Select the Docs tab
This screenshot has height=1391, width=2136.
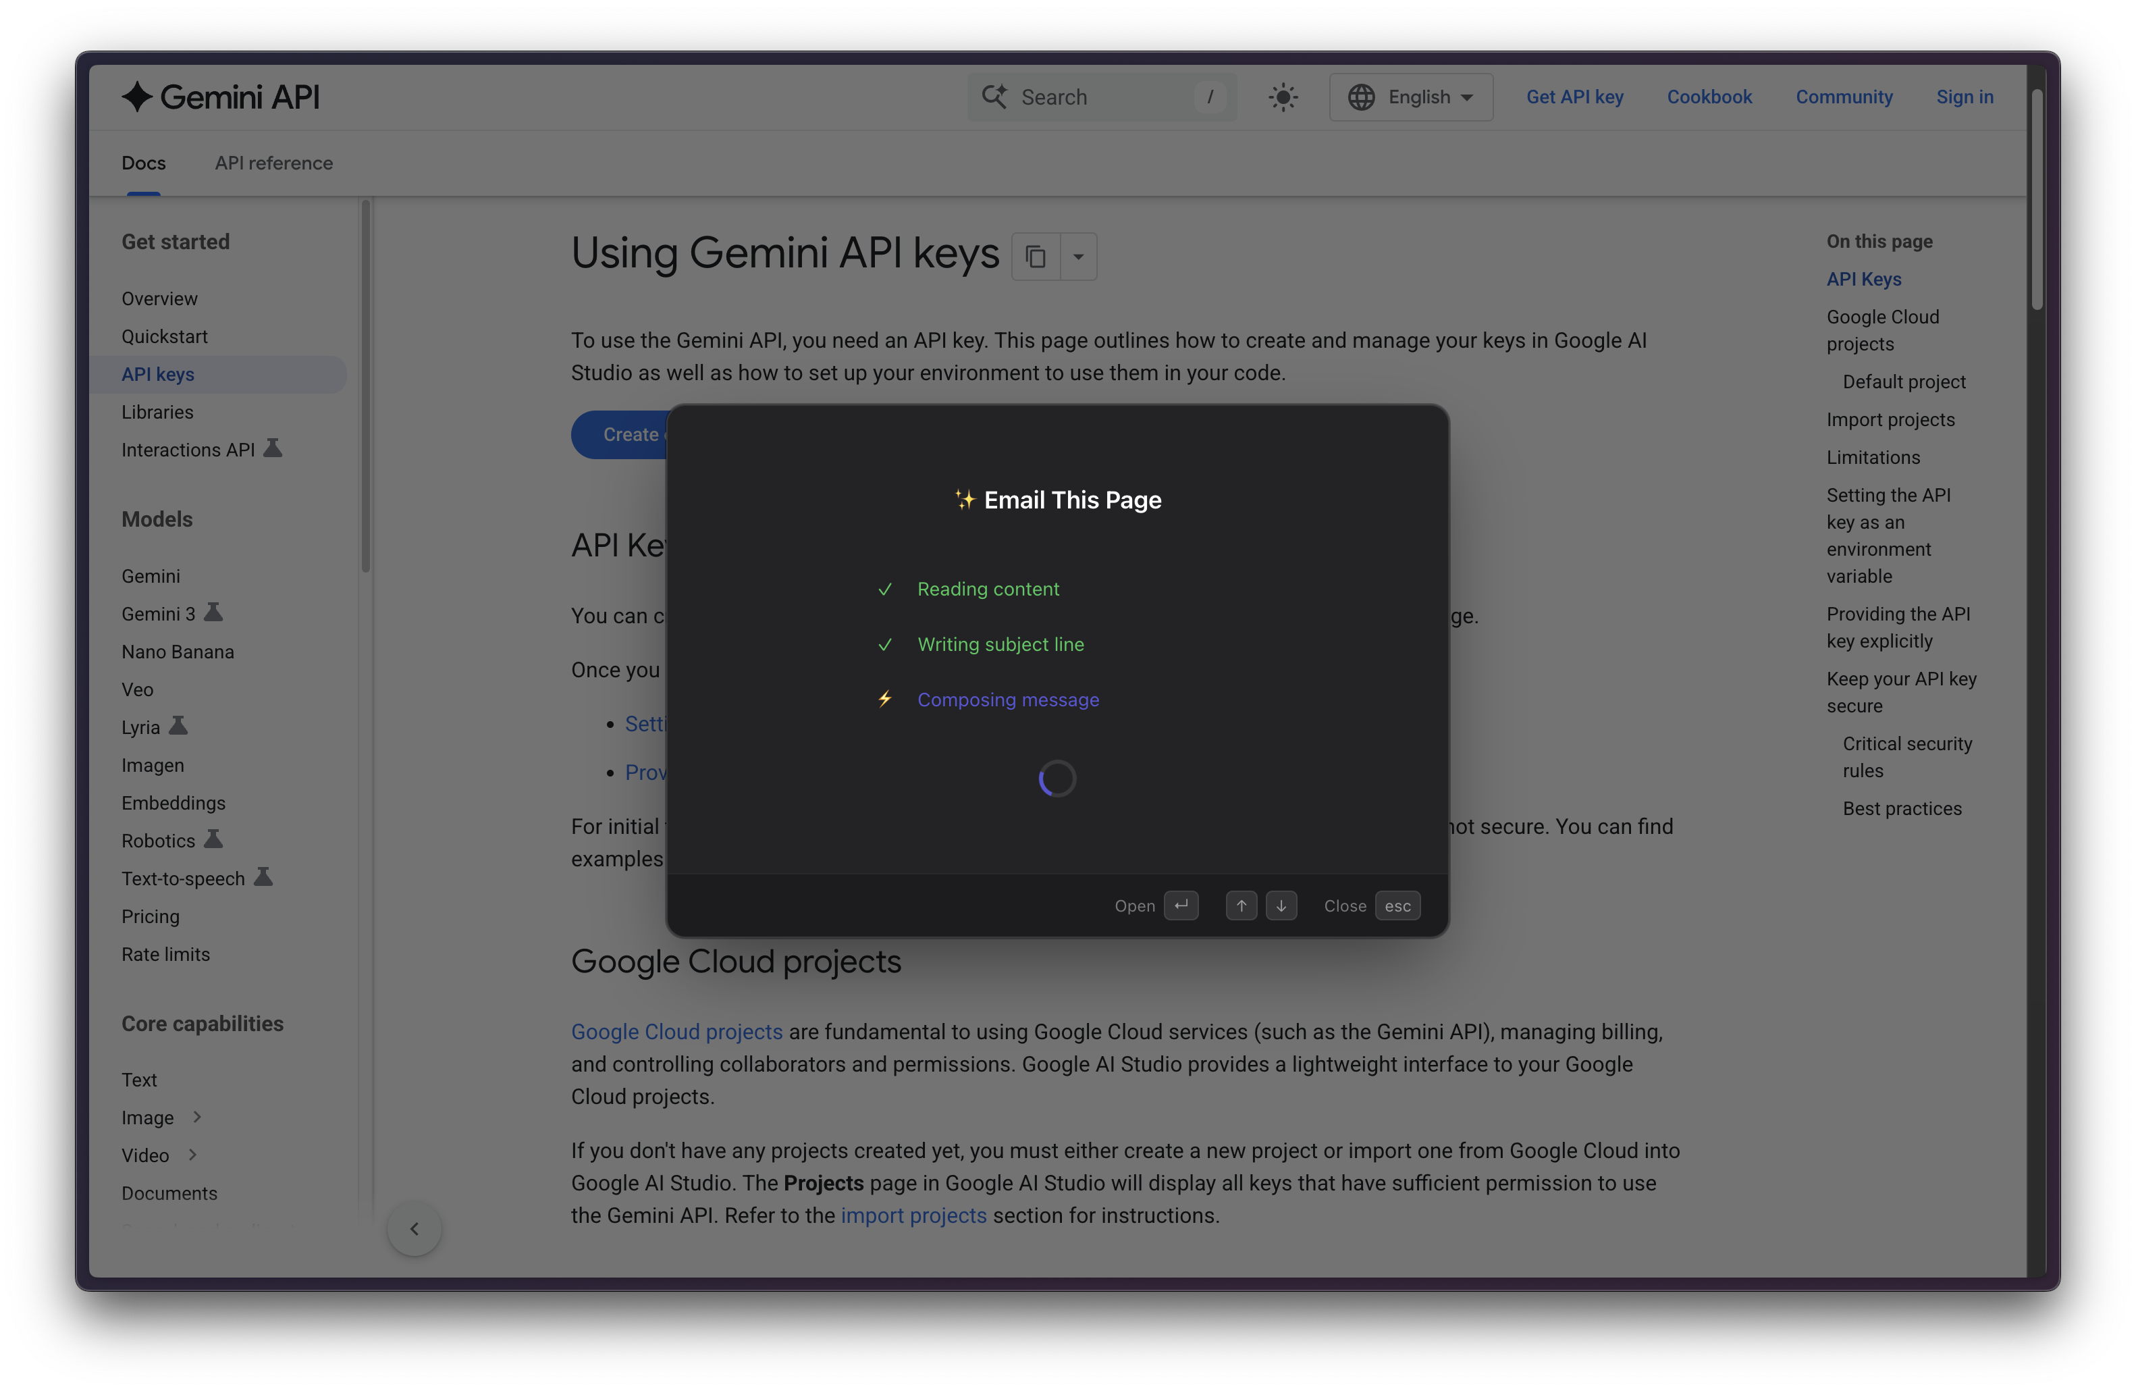point(144,163)
